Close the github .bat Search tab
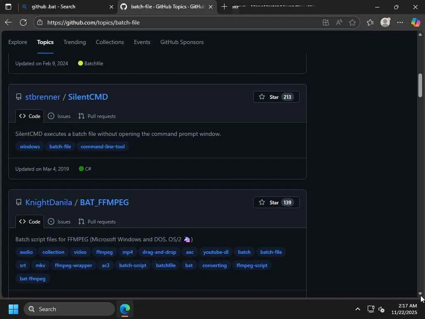The height and width of the screenshot is (319, 425). (x=111, y=7)
